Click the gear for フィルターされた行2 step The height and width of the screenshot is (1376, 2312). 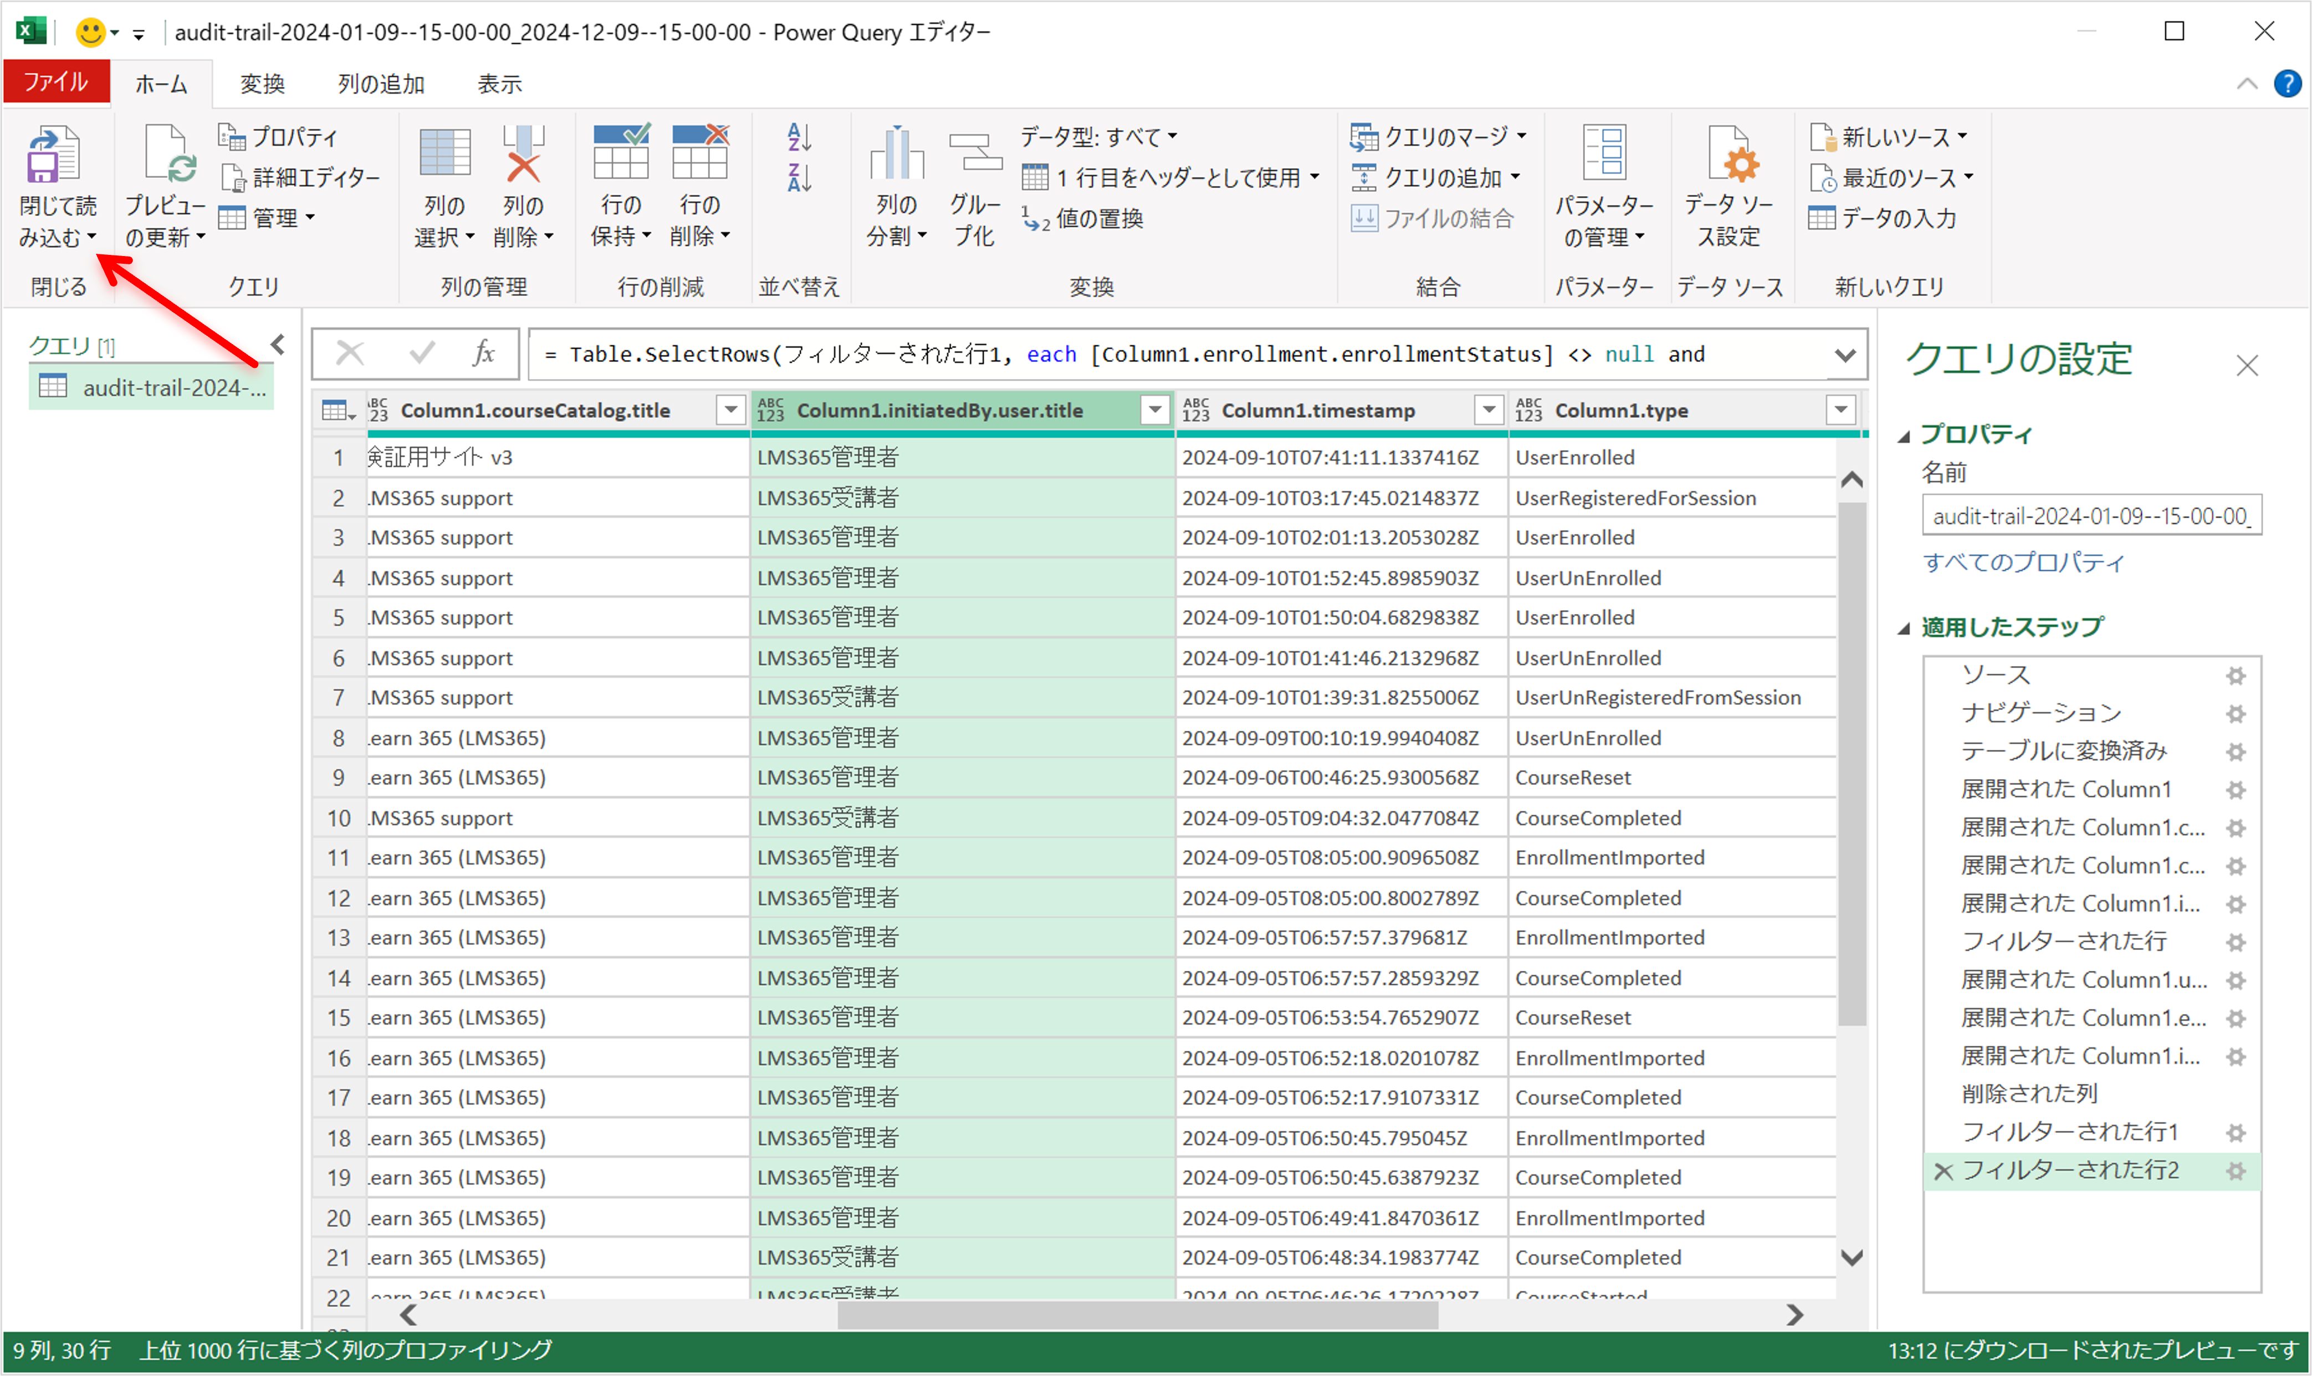click(2235, 1171)
